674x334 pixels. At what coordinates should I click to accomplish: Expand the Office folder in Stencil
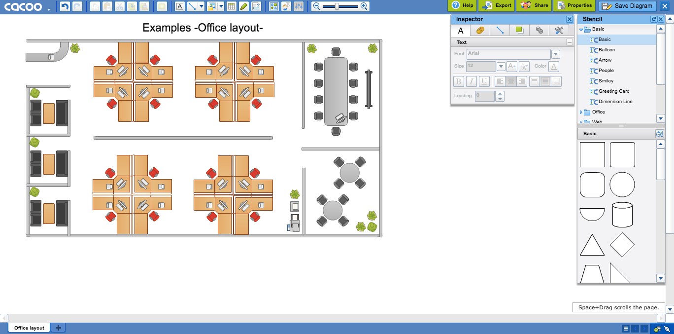pos(581,112)
